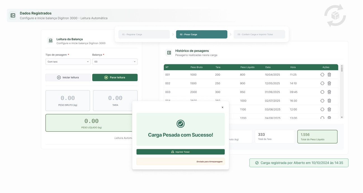Refresh weighing row 003
The width and height of the screenshot is (363, 193).
click(x=322, y=92)
